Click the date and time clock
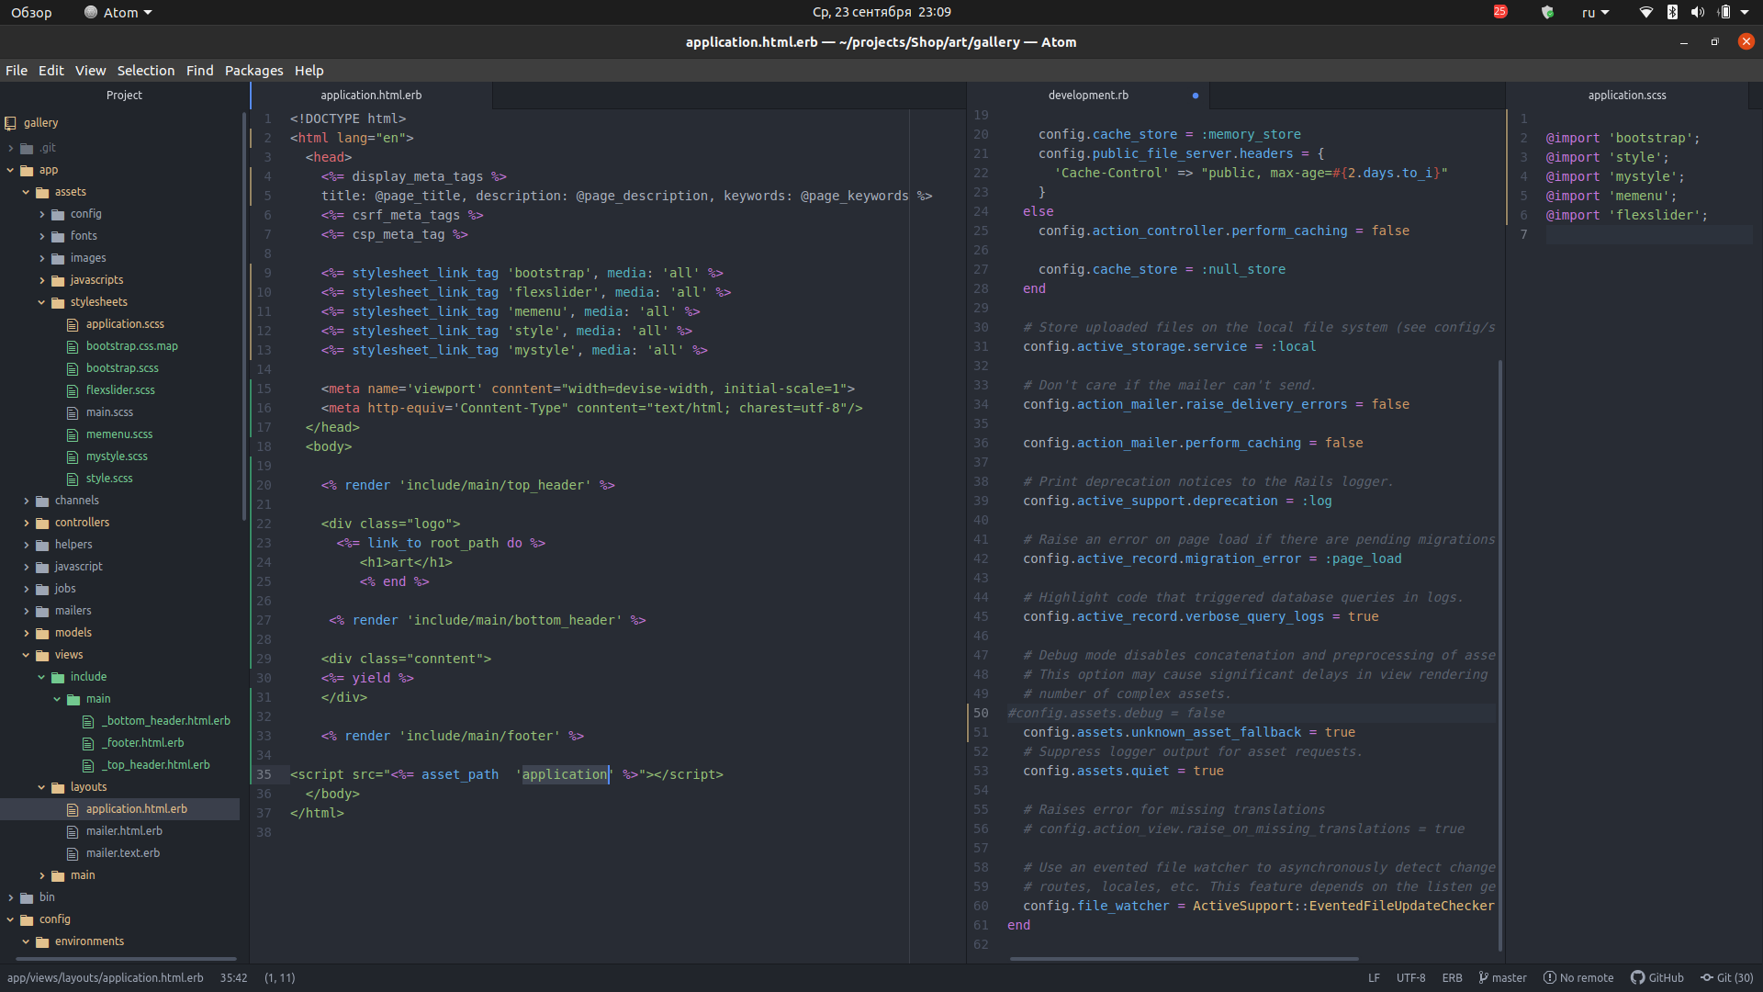The width and height of the screenshot is (1763, 992). (x=881, y=13)
